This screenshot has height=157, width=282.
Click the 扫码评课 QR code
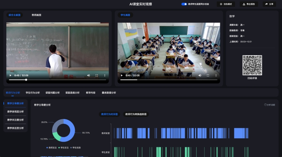252,65
